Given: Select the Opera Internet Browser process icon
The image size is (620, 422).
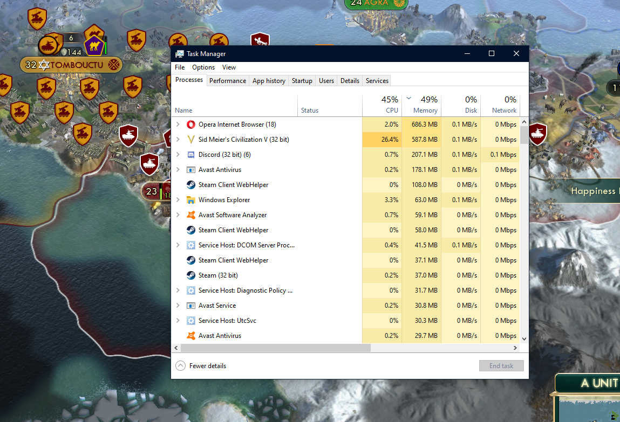Looking at the screenshot, I should [191, 124].
